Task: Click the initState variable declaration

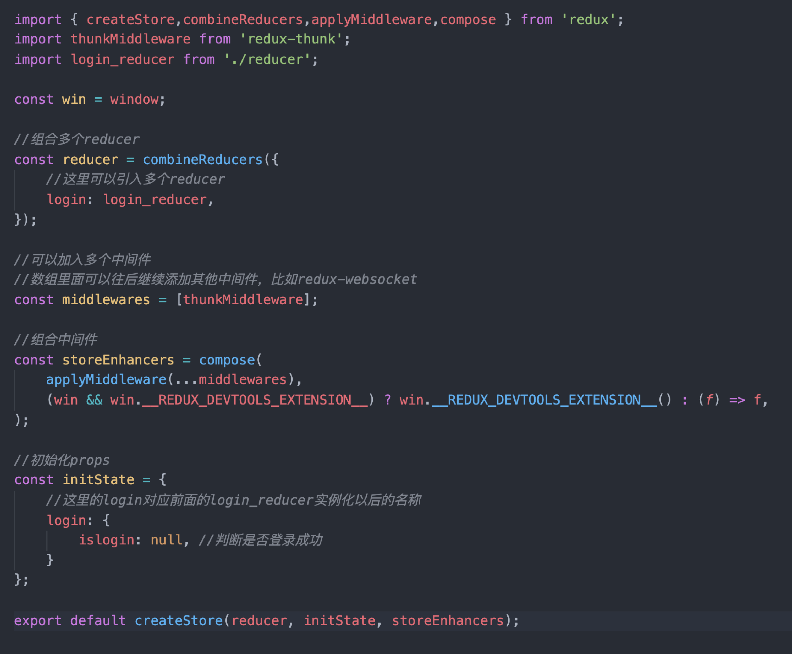Action: click(x=98, y=479)
